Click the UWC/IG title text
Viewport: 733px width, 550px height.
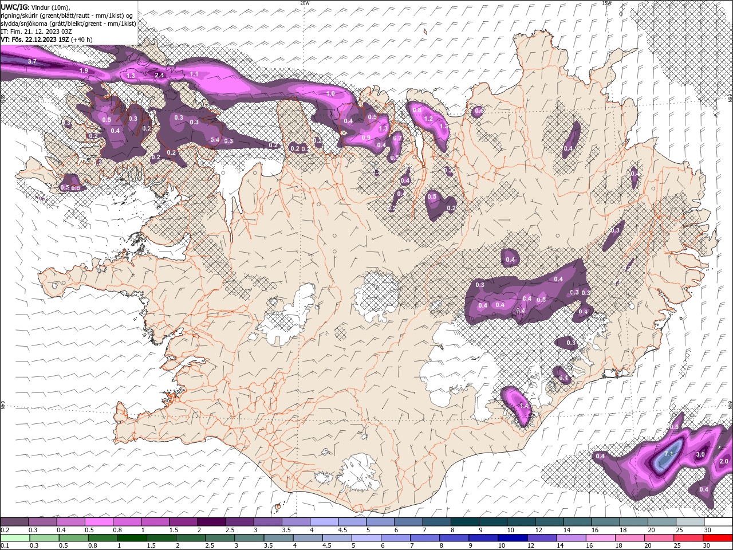pos(14,7)
